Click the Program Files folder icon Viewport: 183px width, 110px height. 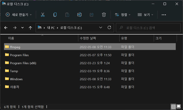coord(7,55)
